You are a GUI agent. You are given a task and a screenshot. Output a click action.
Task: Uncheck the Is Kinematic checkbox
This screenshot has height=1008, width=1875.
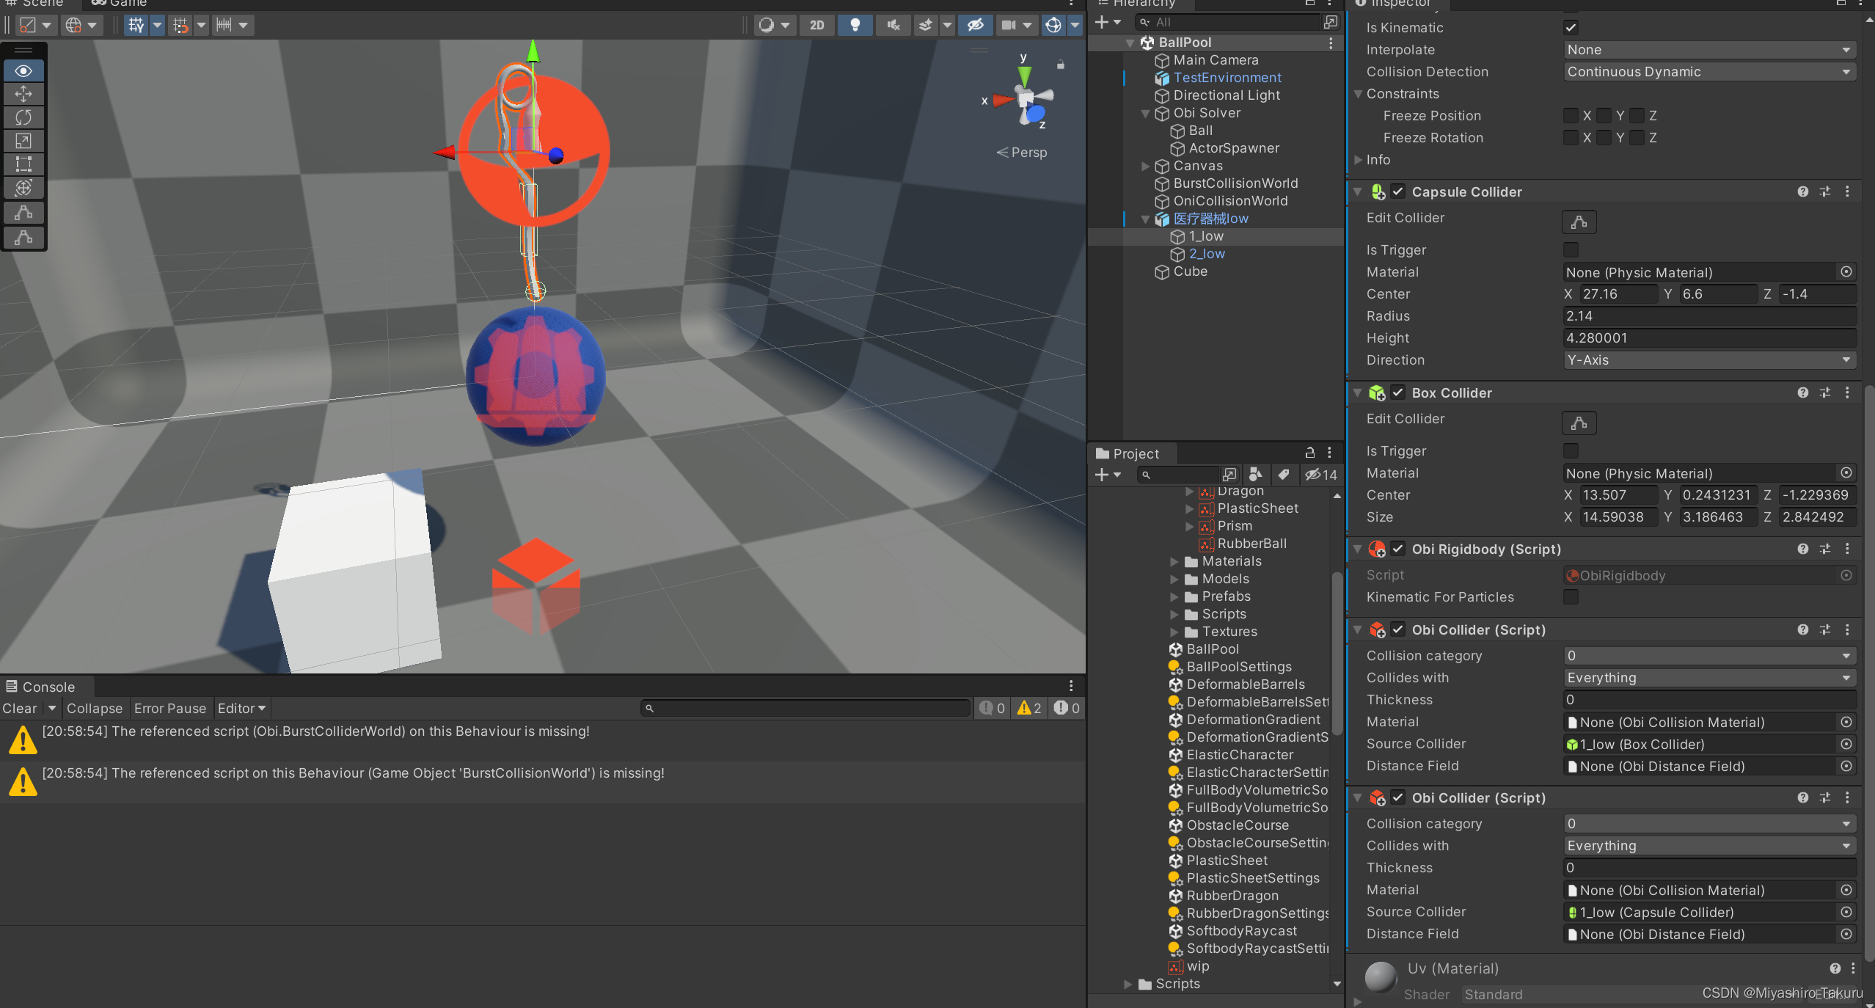(x=1571, y=28)
